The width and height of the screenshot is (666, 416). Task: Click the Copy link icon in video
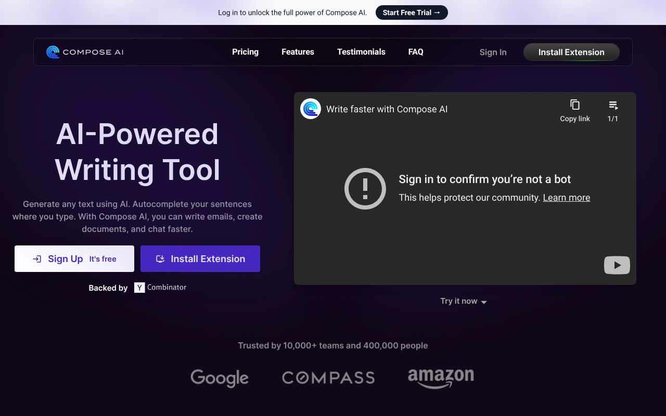[574, 105]
